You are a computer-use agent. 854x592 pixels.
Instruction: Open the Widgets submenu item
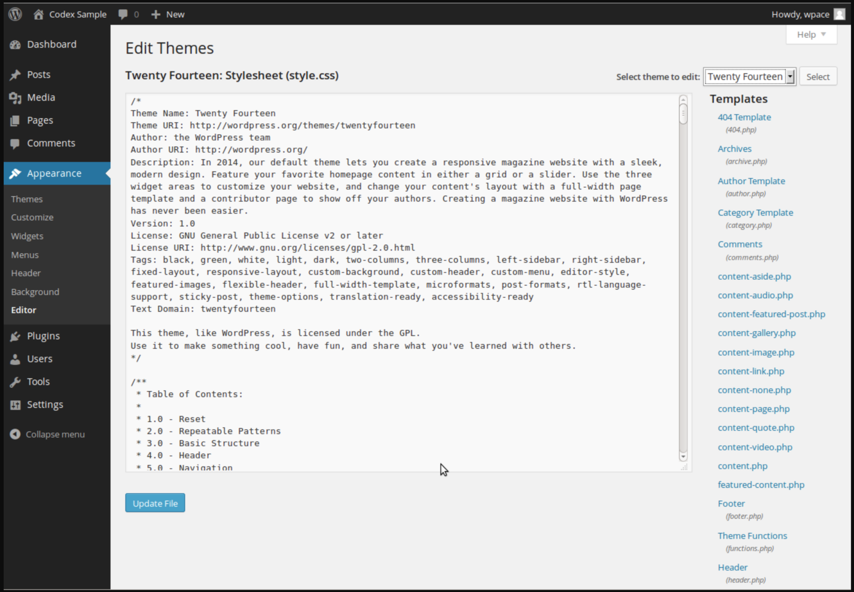(x=27, y=236)
